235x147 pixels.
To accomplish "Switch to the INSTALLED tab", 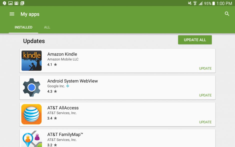I will pos(23,27).
